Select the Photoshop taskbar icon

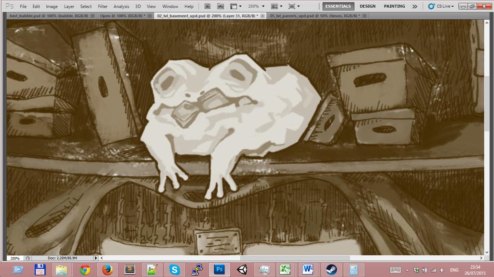click(220, 270)
